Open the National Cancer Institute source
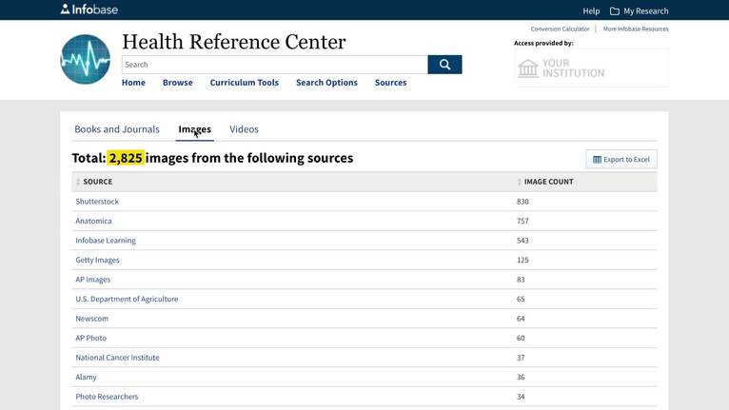The width and height of the screenshot is (729, 410). pos(117,358)
